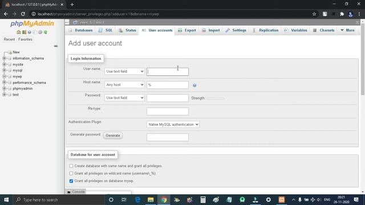The image size is (365, 205).
Task: Open a new browser tab
Action: click(72, 5)
